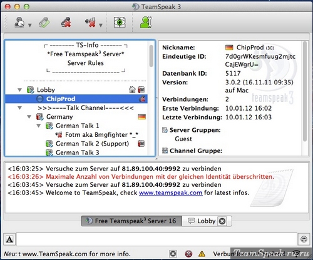313x260 pixels.
Task: Click the text formatting A button
Action: (x=9, y=239)
